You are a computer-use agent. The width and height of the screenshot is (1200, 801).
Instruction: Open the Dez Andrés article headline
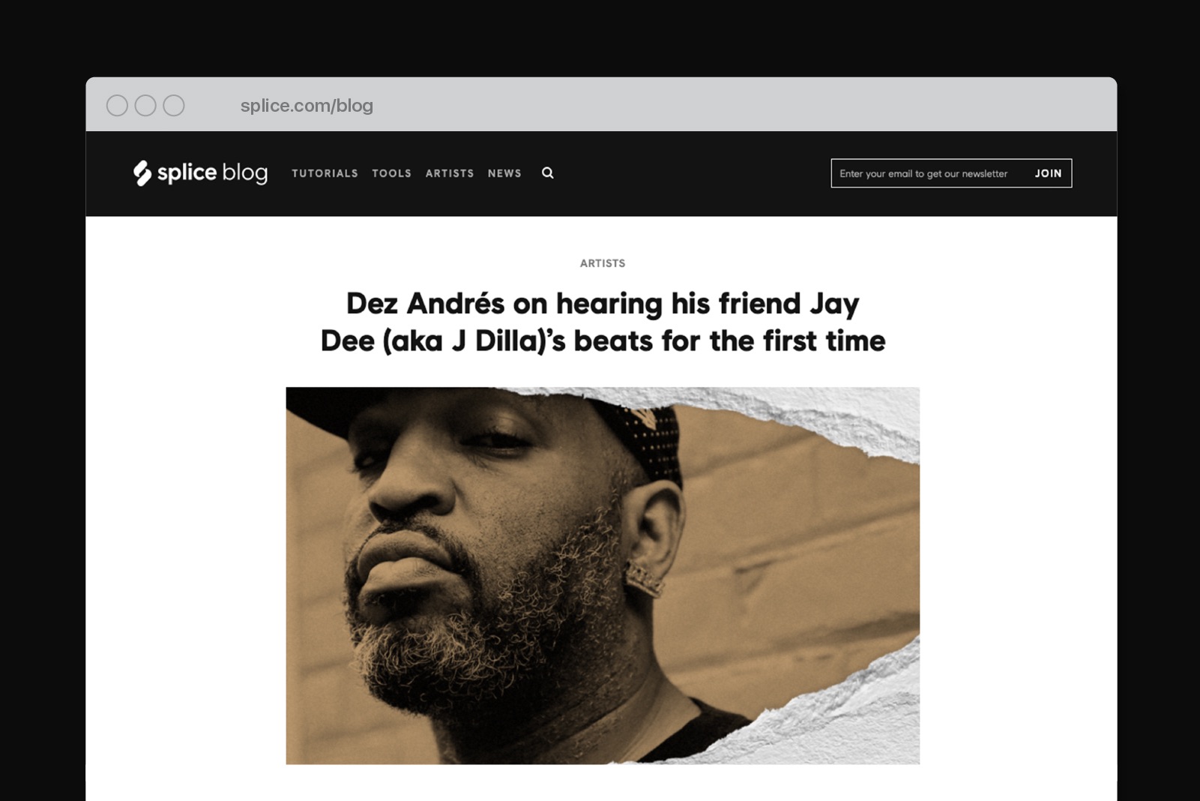coord(603,322)
